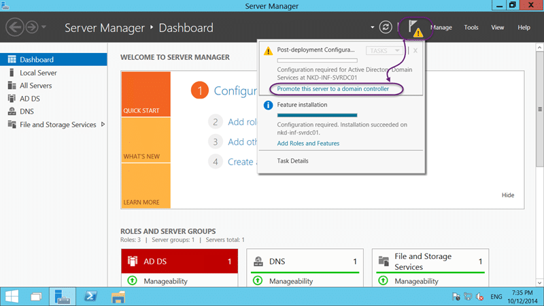The height and width of the screenshot is (306, 544).
Task: Click the vertical scrollbar thumb
Action: pos(539,109)
